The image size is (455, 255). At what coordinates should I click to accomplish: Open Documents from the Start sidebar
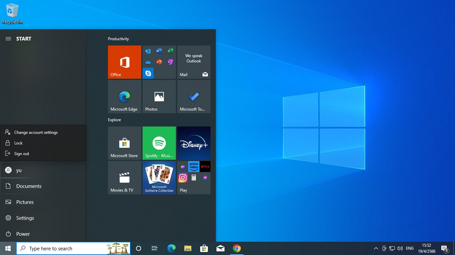pyautogui.click(x=43, y=186)
